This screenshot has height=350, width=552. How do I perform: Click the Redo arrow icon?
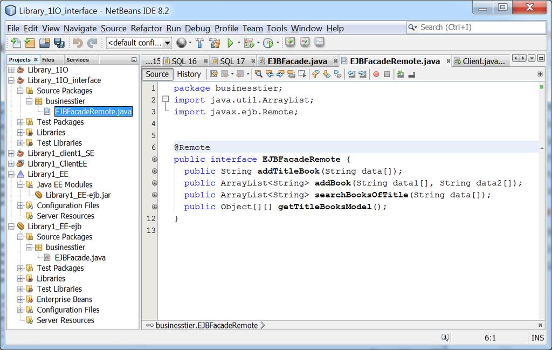[x=92, y=43]
